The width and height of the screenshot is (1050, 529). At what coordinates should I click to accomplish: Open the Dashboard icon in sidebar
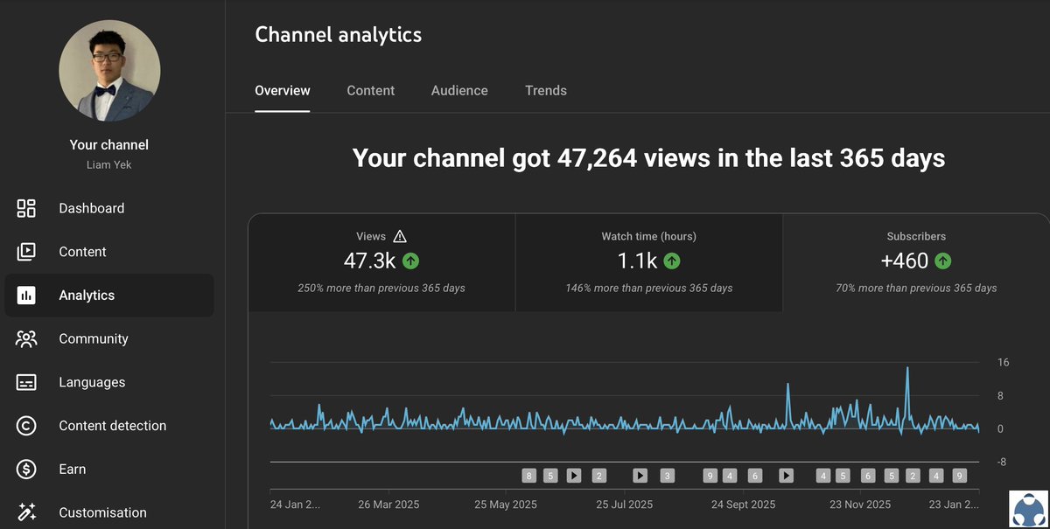point(26,208)
